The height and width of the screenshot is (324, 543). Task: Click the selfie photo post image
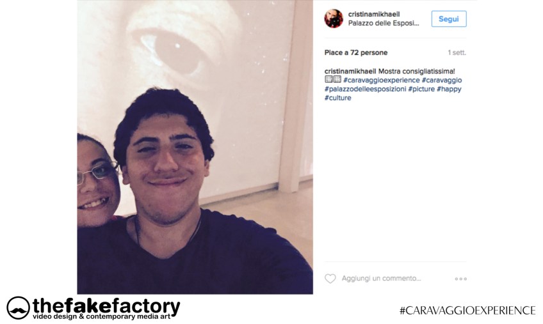[195, 147]
